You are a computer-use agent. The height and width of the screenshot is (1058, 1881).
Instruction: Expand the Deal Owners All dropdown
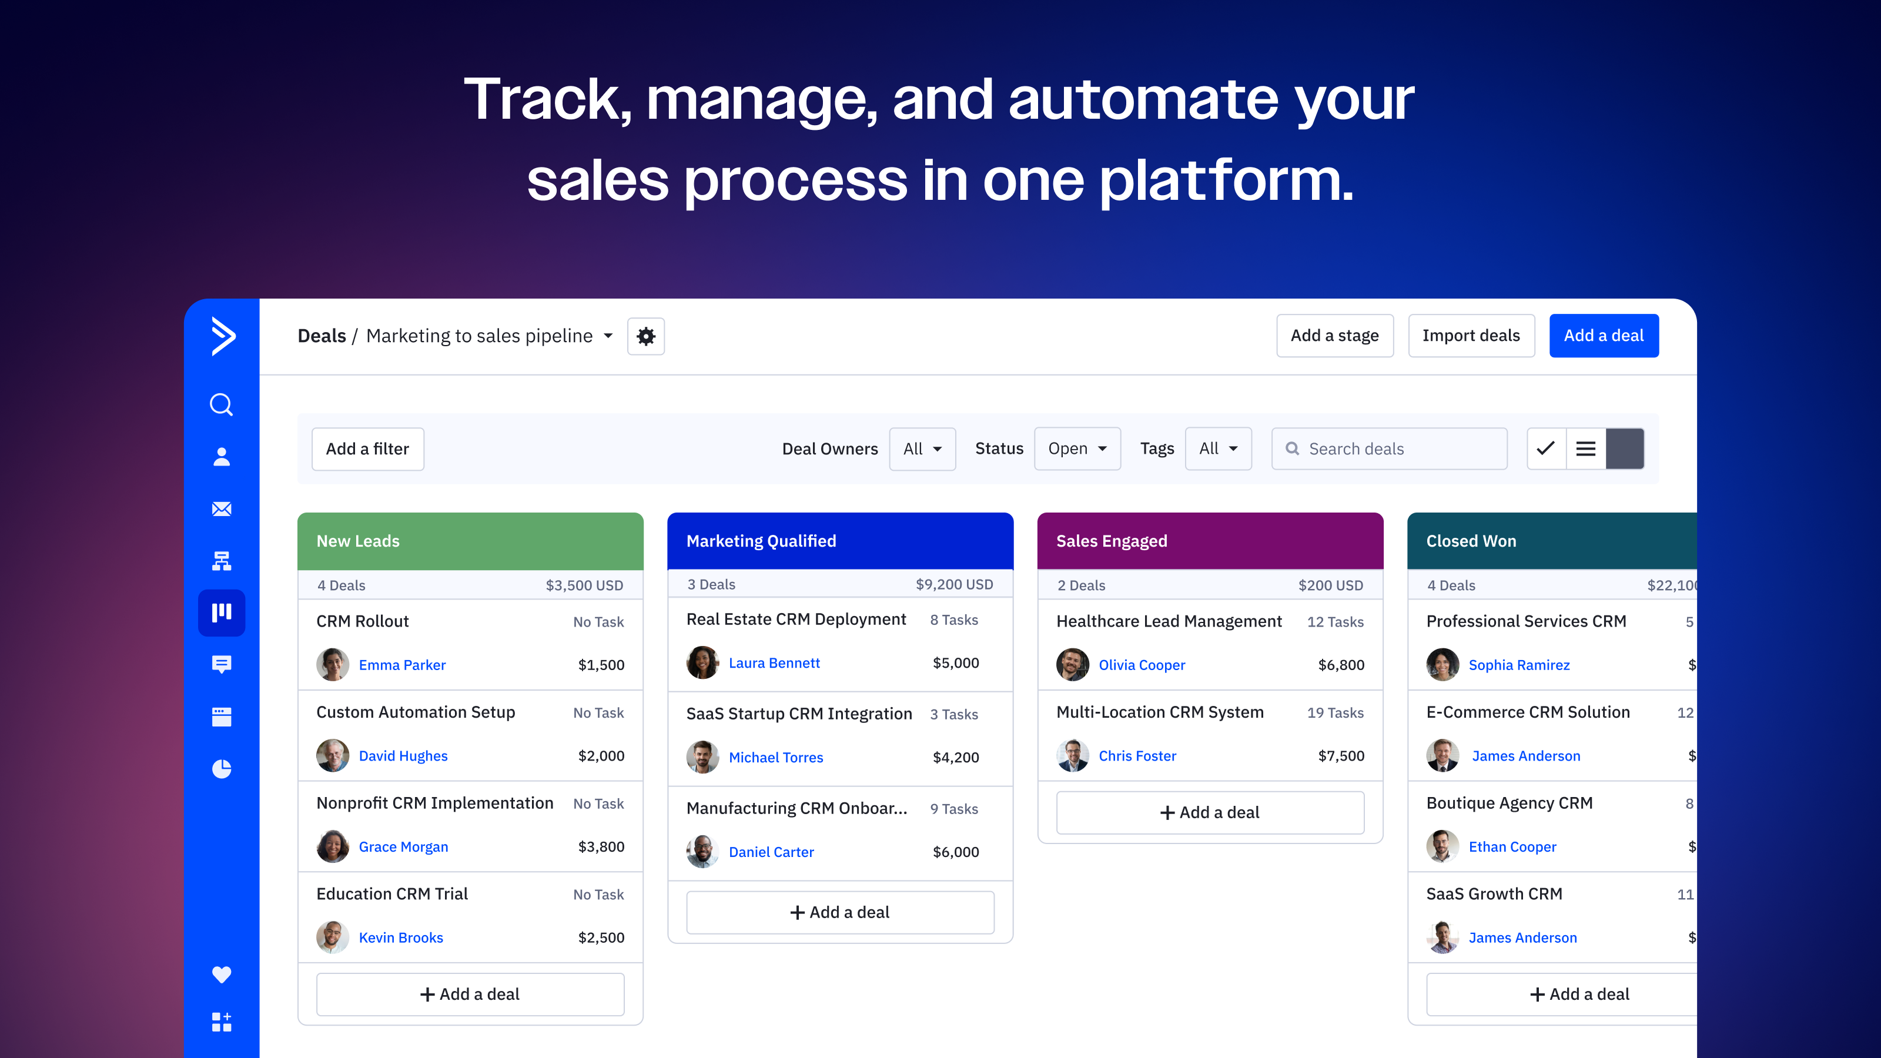[922, 448]
